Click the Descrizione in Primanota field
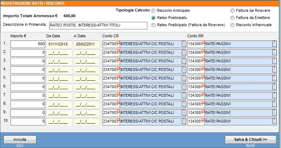The height and width of the screenshot is (148, 281). point(98,25)
